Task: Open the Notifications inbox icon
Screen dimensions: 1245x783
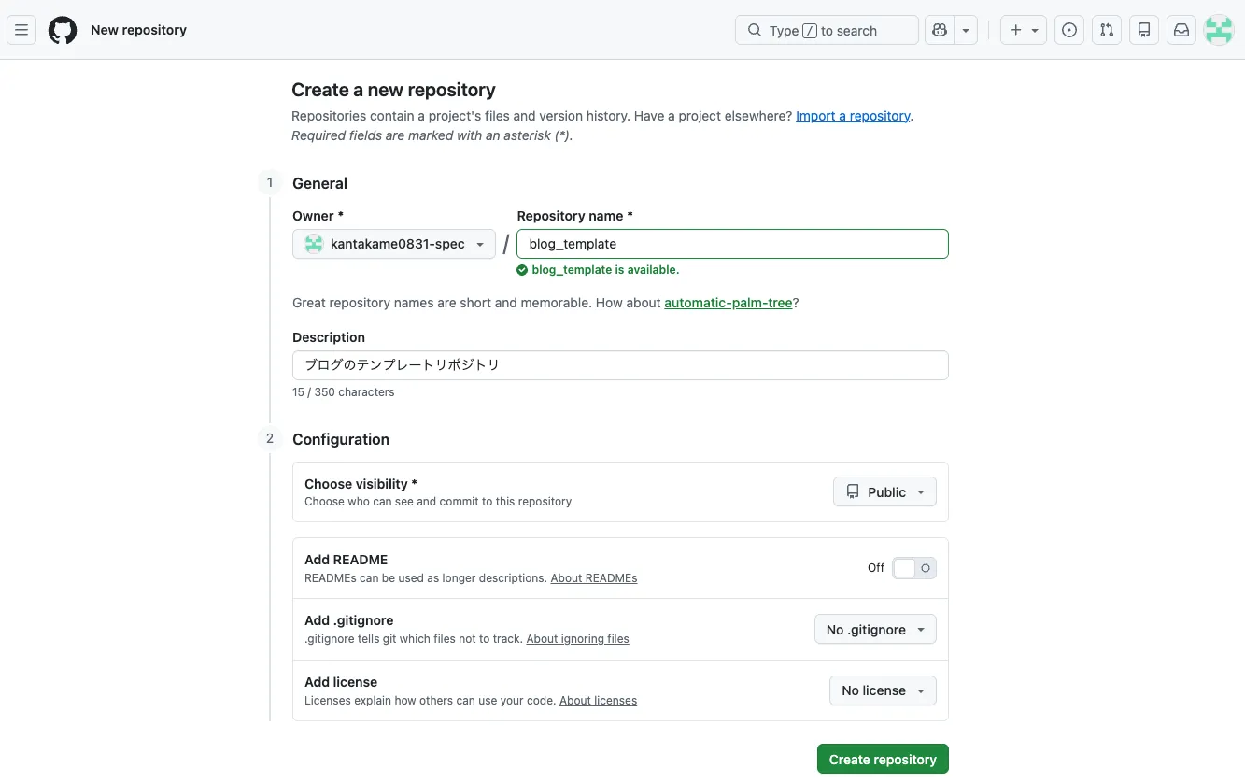Action: [x=1181, y=30]
